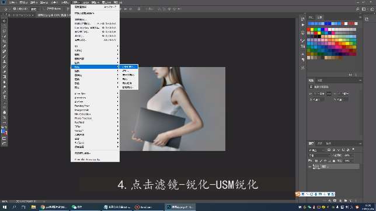Toggle lock transparent pixels icon in Layers

(316, 161)
